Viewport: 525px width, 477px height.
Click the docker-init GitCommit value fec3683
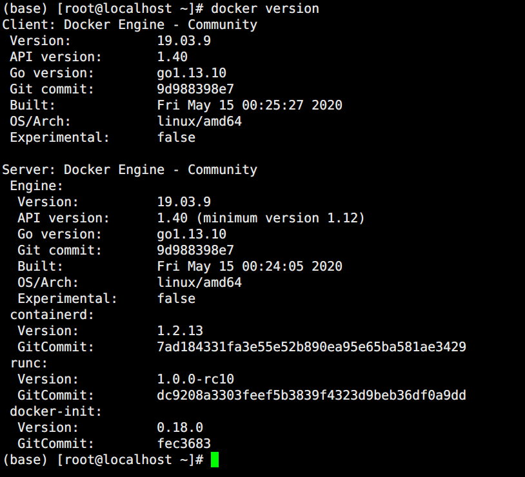coord(184,443)
